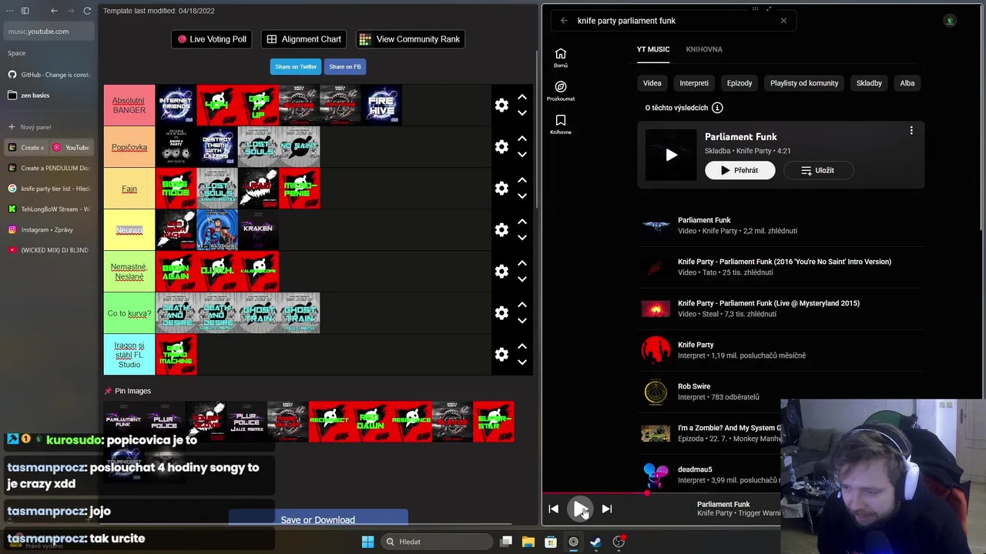Move Neurazí tier up with arrow
The image size is (986, 554).
click(522, 222)
